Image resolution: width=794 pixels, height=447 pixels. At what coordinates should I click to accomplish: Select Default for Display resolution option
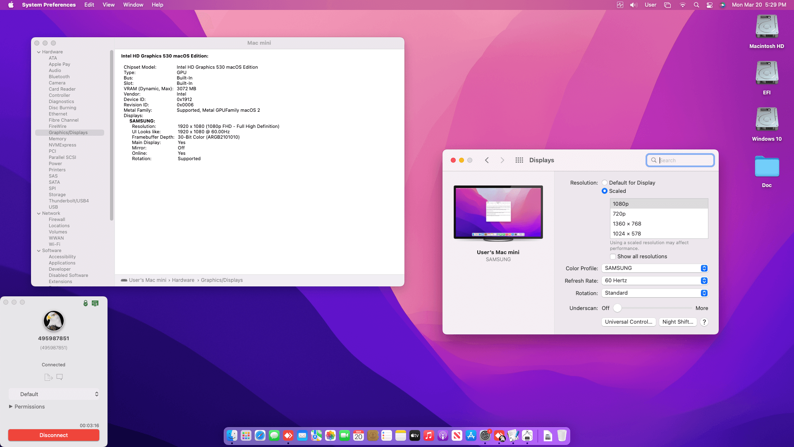(x=605, y=183)
